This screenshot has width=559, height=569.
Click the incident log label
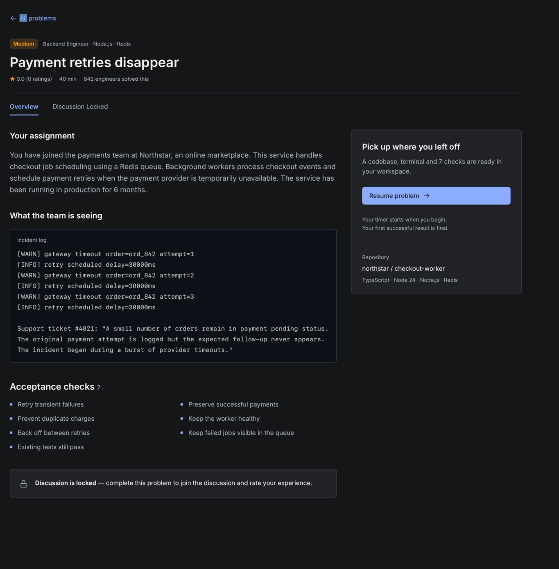[32, 240]
